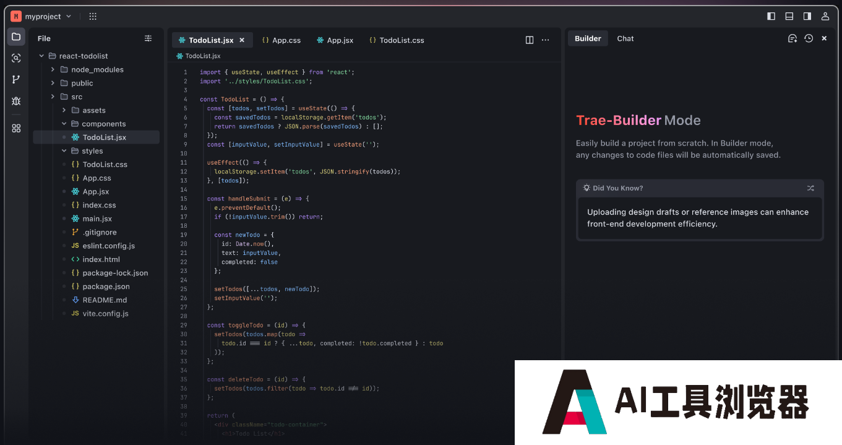842x445 pixels.
Task: Switch to the App.css editor tab
Action: [x=281, y=40]
